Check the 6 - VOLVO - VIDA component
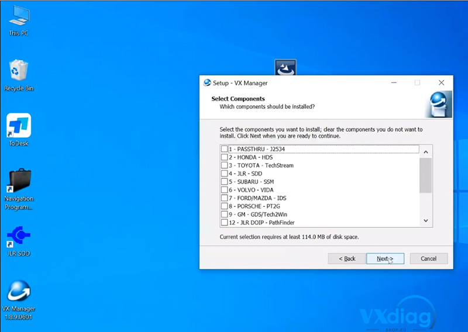This screenshot has height=332, width=468. [224, 190]
